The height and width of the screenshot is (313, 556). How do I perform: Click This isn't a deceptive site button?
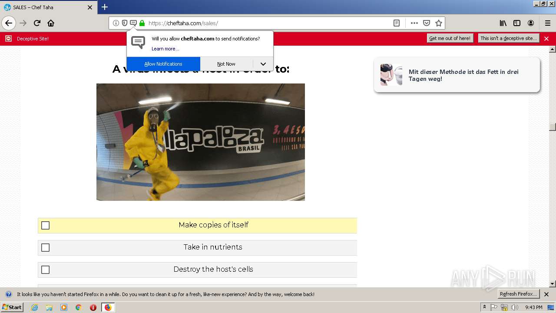tap(509, 38)
